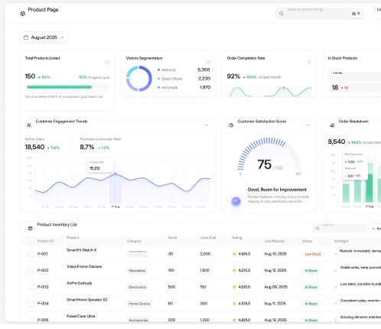Click AI insight sparkle icon for P-002
The width and height of the screenshot is (381, 329).
click(x=336, y=271)
